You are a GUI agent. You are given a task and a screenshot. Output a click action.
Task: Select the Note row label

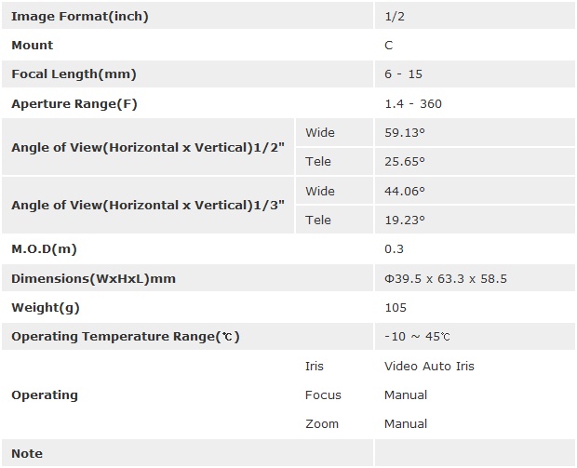pyautogui.click(x=27, y=453)
